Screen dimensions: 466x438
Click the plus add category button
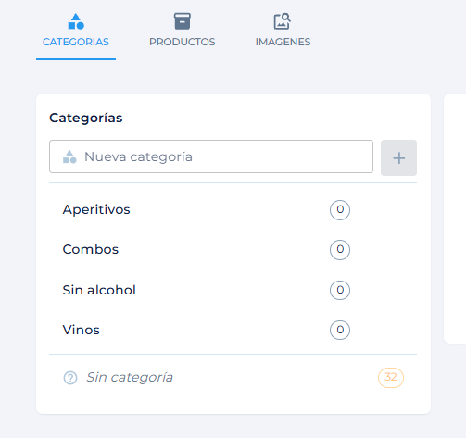398,158
